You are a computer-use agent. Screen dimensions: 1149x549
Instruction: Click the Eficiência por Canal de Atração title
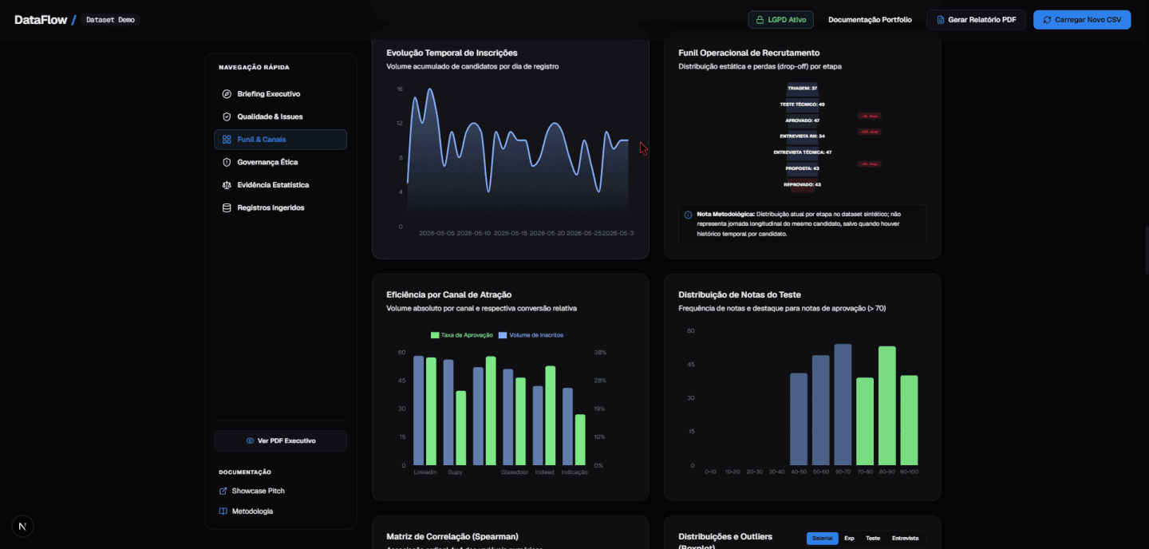pos(449,294)
